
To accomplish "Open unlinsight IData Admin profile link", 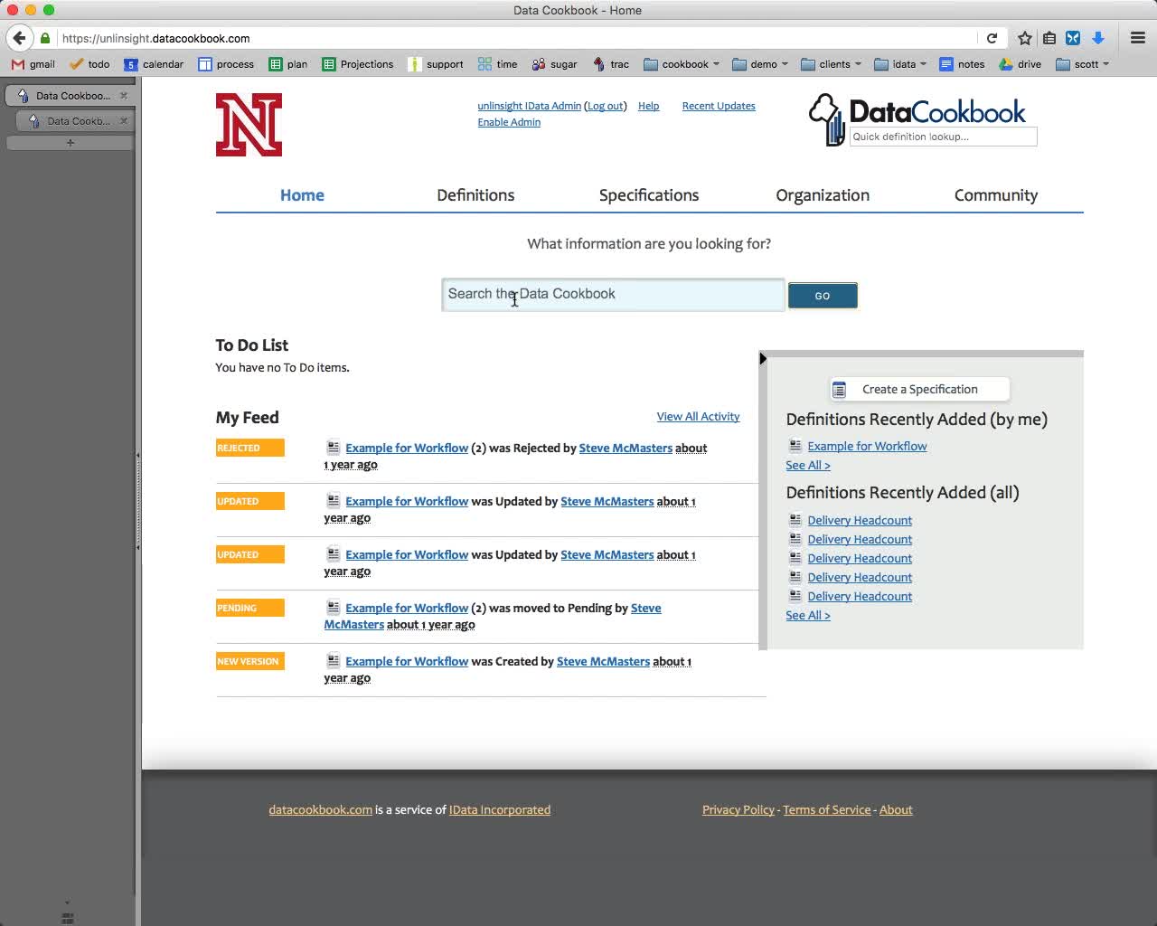I will [x=529, y=106].
